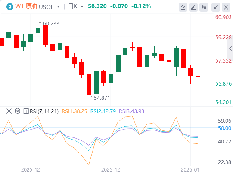
Task: Click the WTI crude oil logo icon
Action: click(10, 7)
